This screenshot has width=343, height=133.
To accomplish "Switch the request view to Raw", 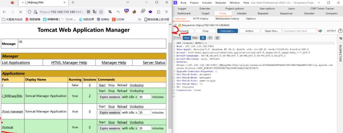I will (187, 38).
